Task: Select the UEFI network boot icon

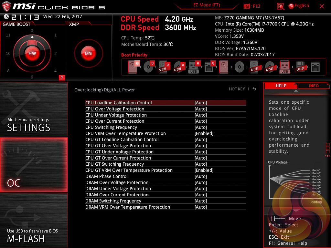Action: [x=209, y=67]
